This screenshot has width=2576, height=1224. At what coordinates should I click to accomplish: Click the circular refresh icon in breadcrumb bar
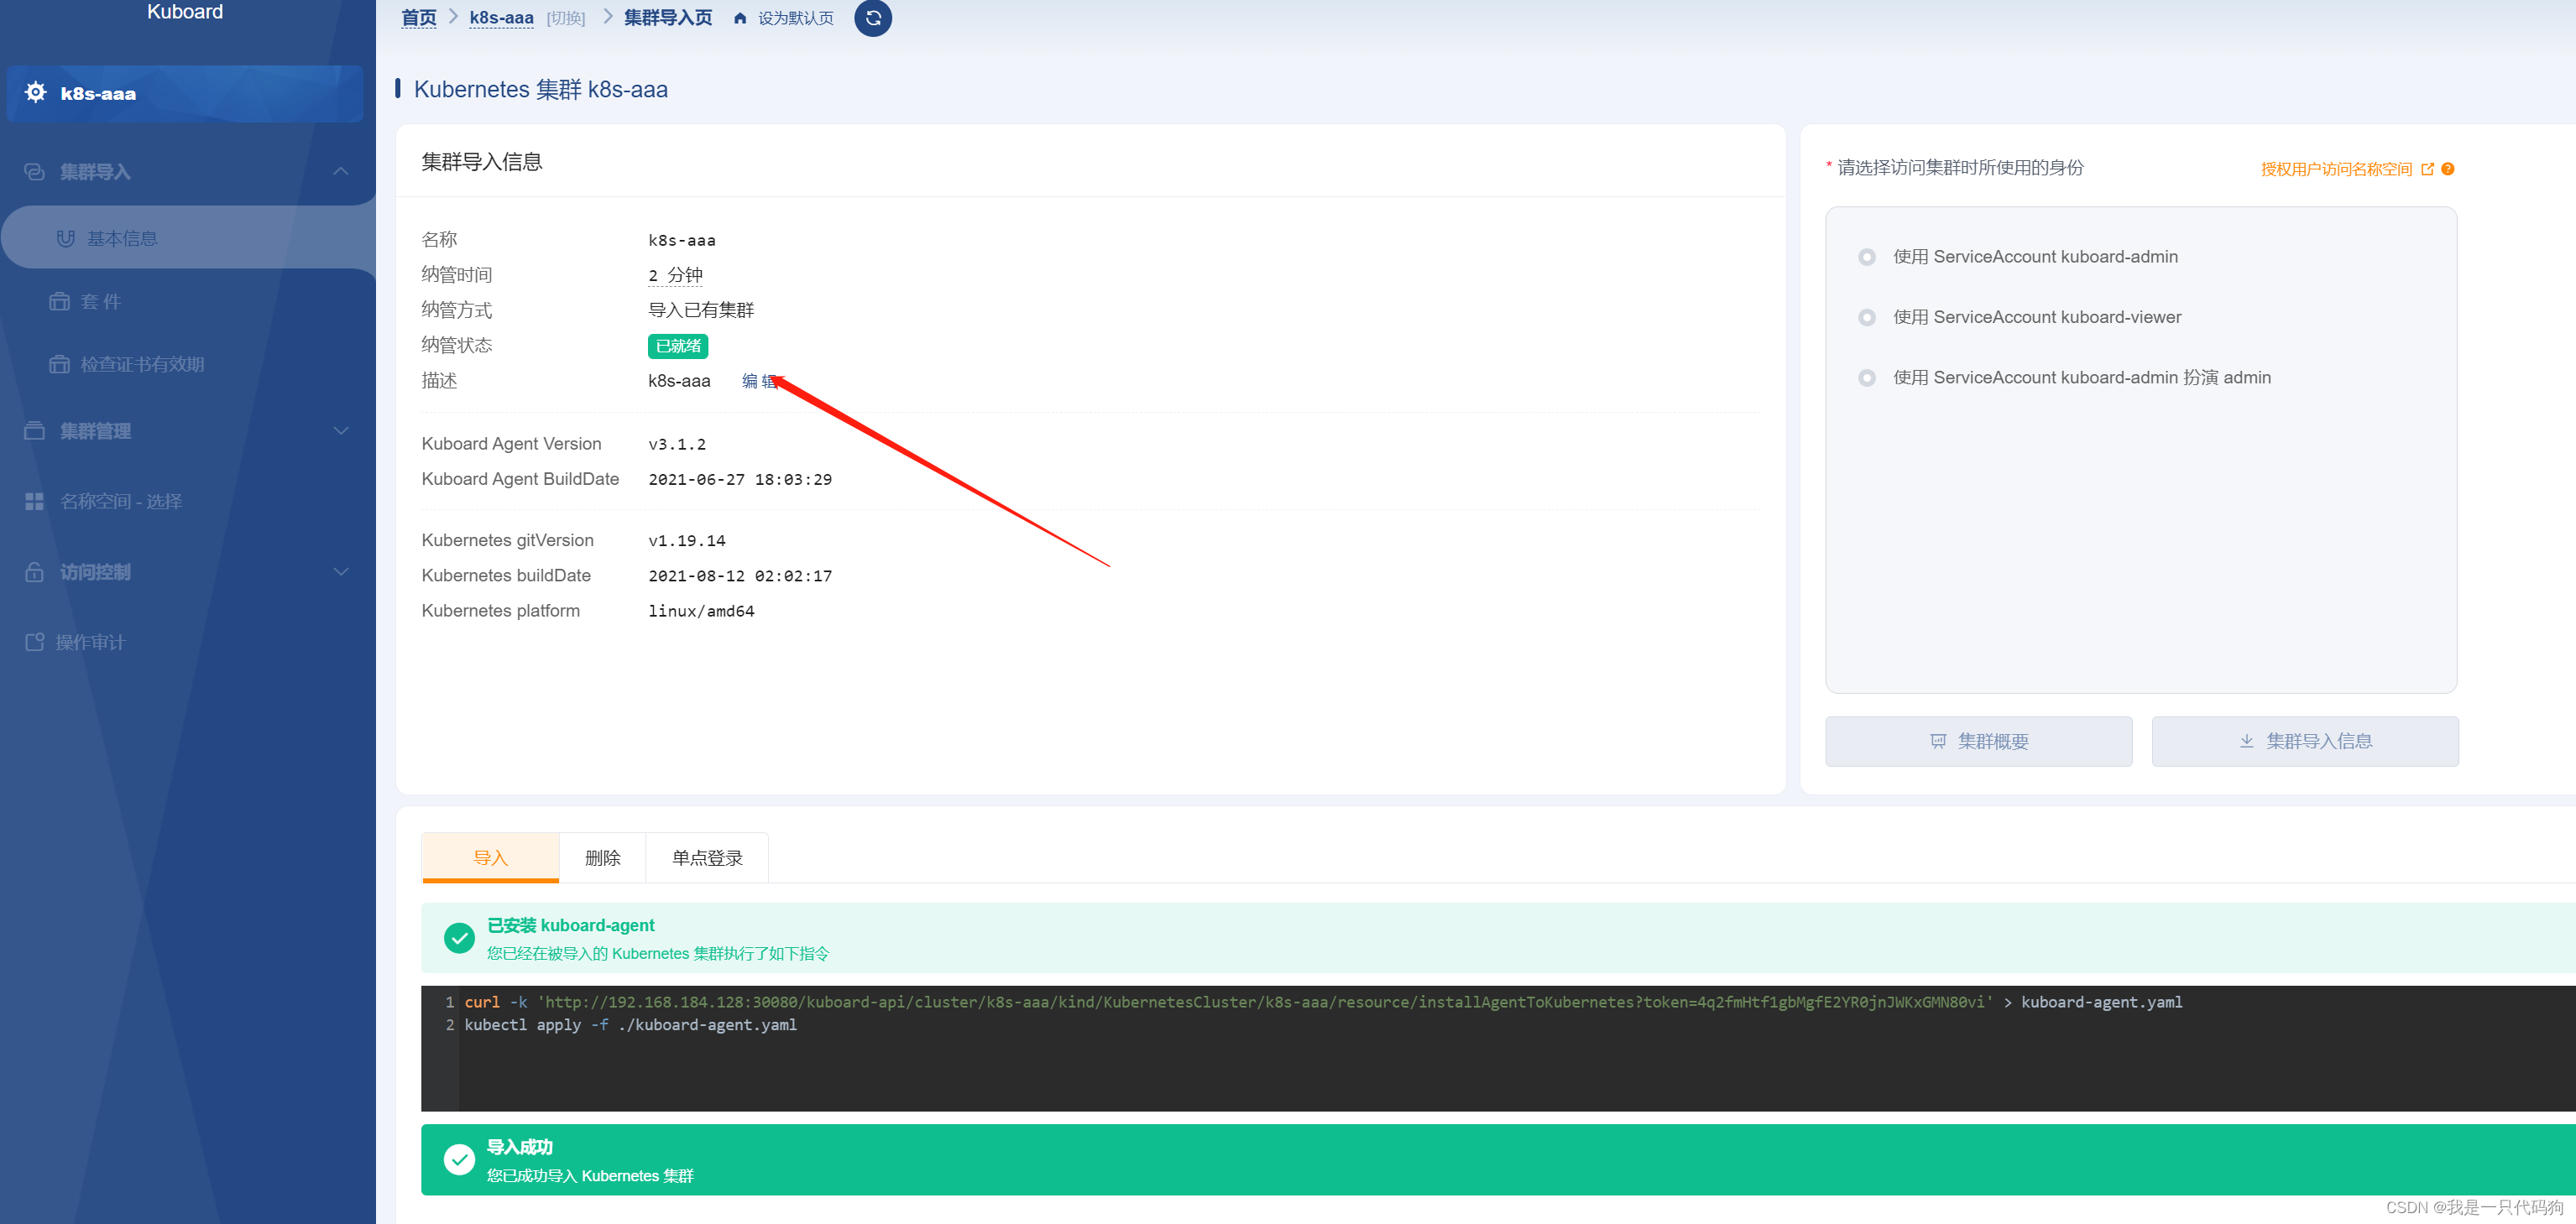tap(872, 18)
